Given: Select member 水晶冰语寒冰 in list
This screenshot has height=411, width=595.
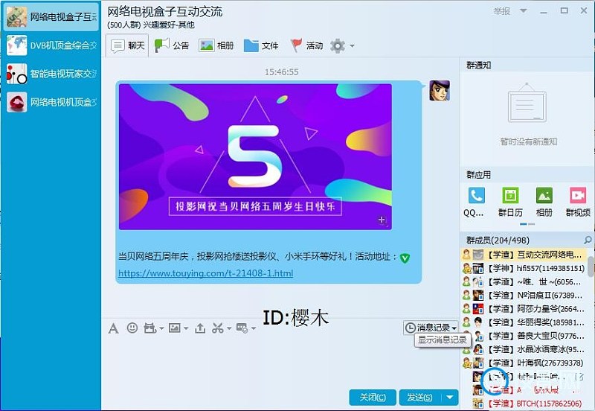Looking at the screenshot, I should tap(524, 349).
